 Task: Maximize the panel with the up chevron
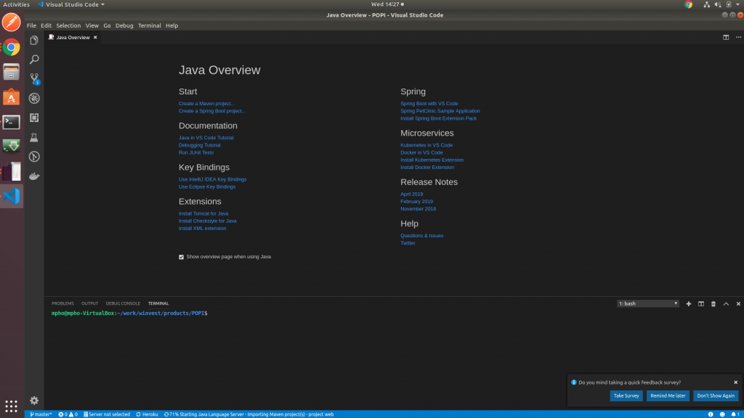726,303
